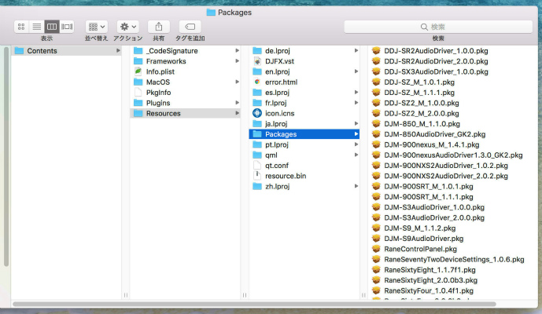Expand the _CodeSignature folder arrow
The width and height of the screenshot is (542, 314).
(x=237, y=51)
